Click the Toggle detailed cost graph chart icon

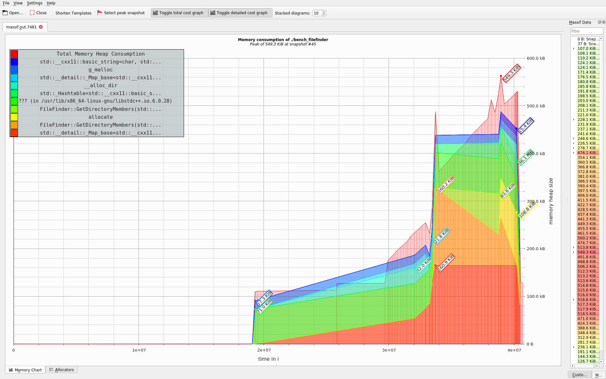(x=214, y=13)
